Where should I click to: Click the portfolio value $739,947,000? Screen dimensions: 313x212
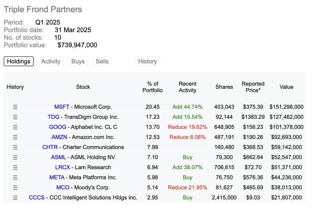pyautogui.click(x=77, y=45)
